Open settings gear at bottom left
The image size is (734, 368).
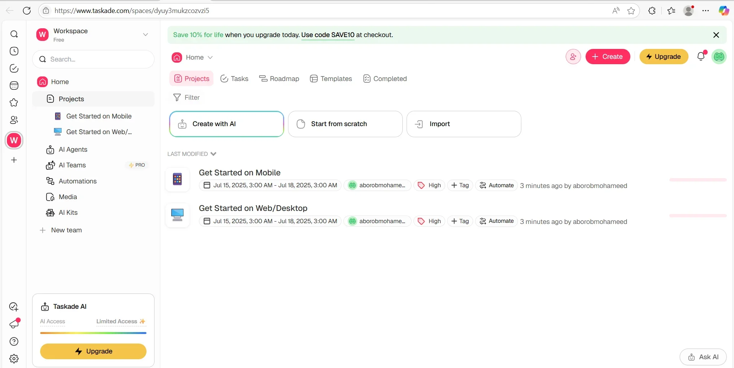point(14,359)
